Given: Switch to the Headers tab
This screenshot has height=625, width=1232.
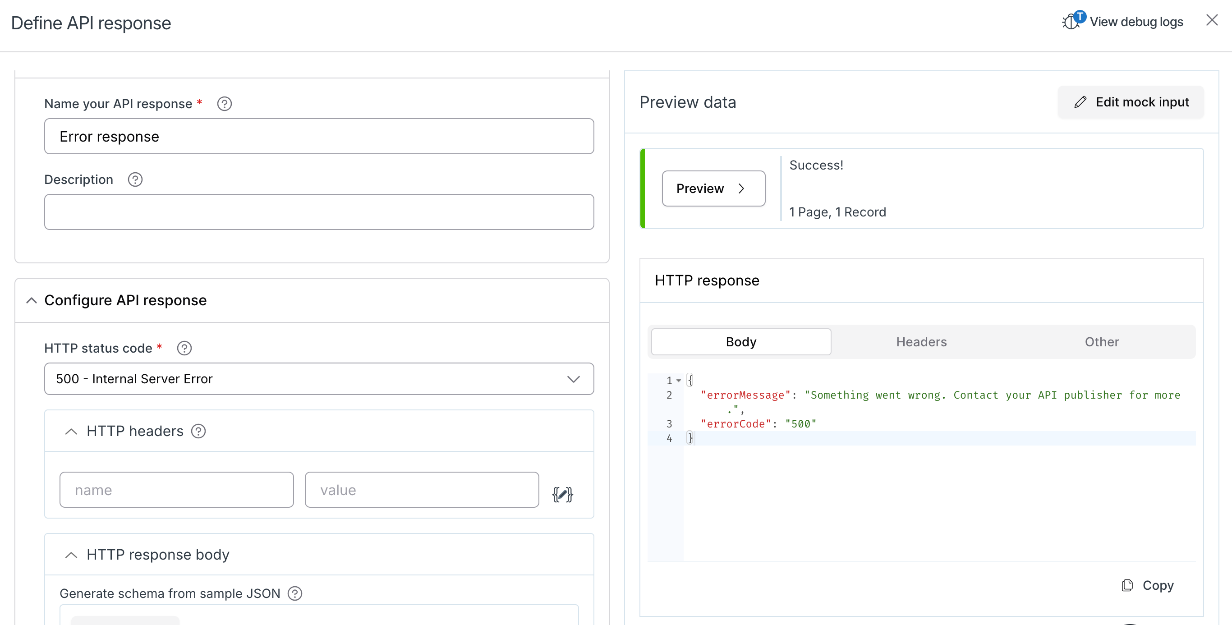Looking at the screenshot, I should 921,342.
